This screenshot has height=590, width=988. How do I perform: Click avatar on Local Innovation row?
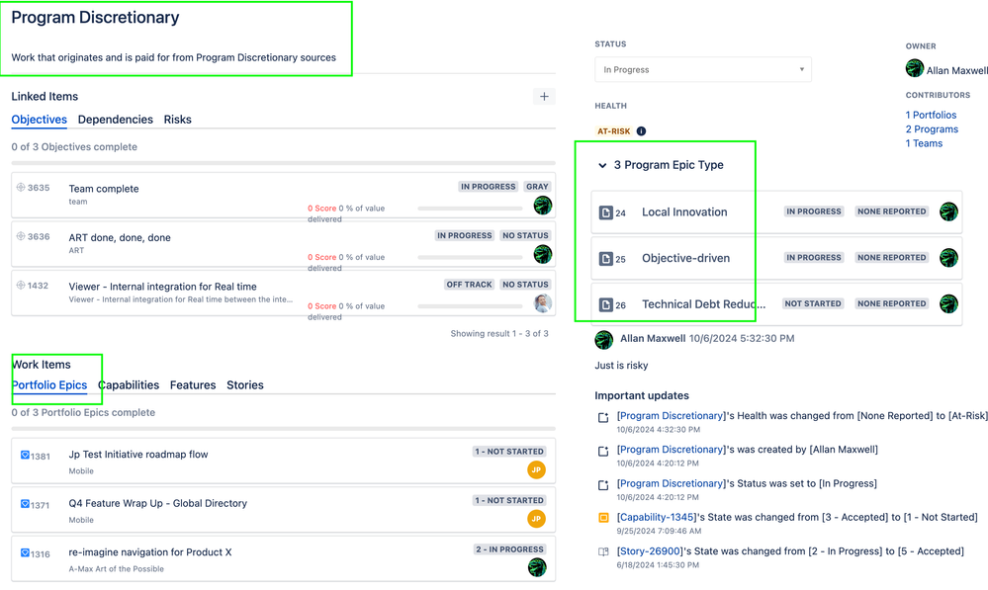click(948, 211)
